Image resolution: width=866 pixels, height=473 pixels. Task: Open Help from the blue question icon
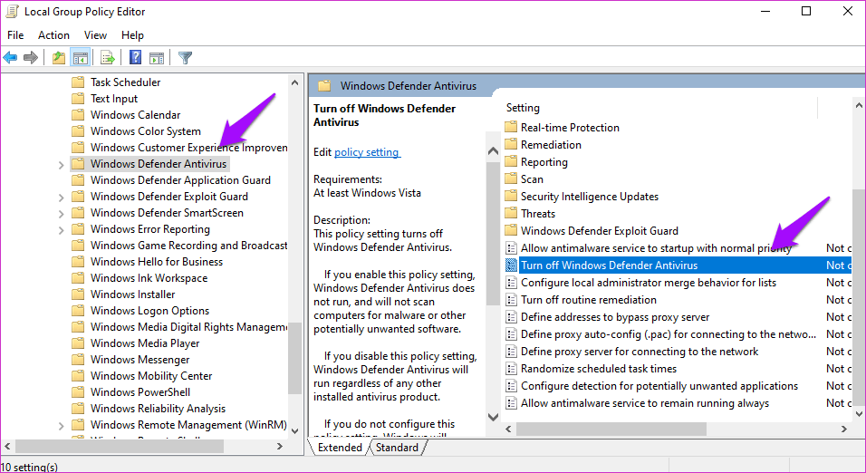click(135, 57)
